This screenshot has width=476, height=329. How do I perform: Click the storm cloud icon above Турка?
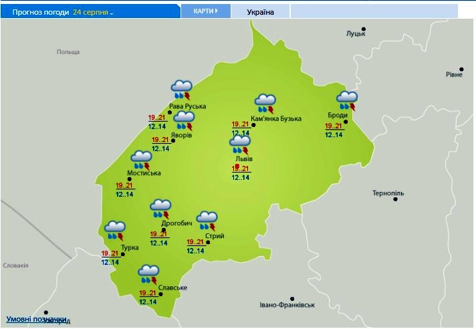[x=114, y=231]
